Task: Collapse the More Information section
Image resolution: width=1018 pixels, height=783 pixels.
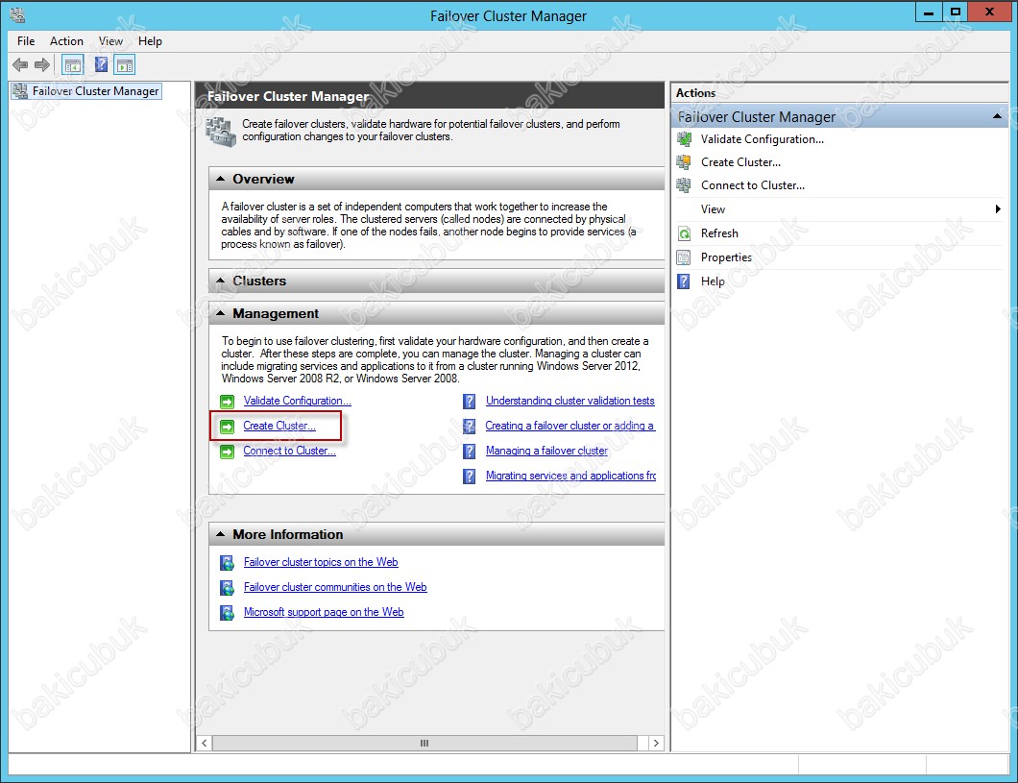Action: [221, 533]
